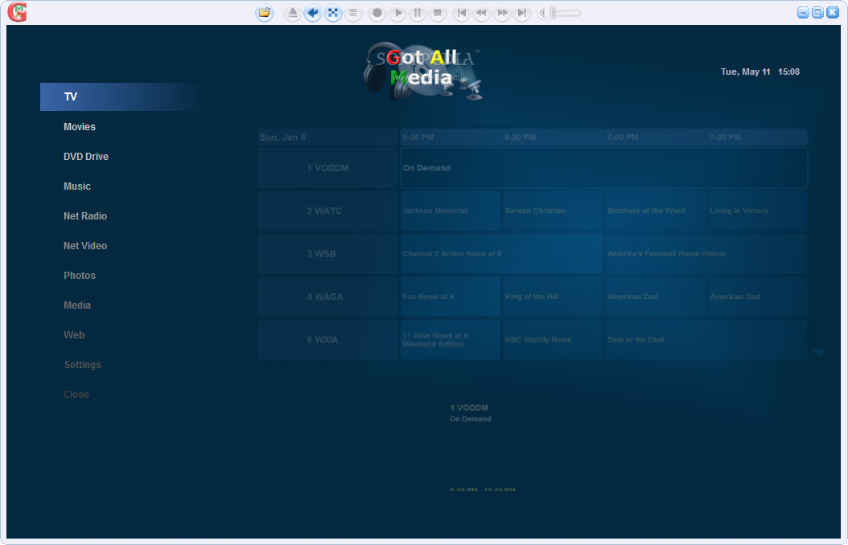Click Close in the main menu
Screen dimensions: 848x545
76,394
